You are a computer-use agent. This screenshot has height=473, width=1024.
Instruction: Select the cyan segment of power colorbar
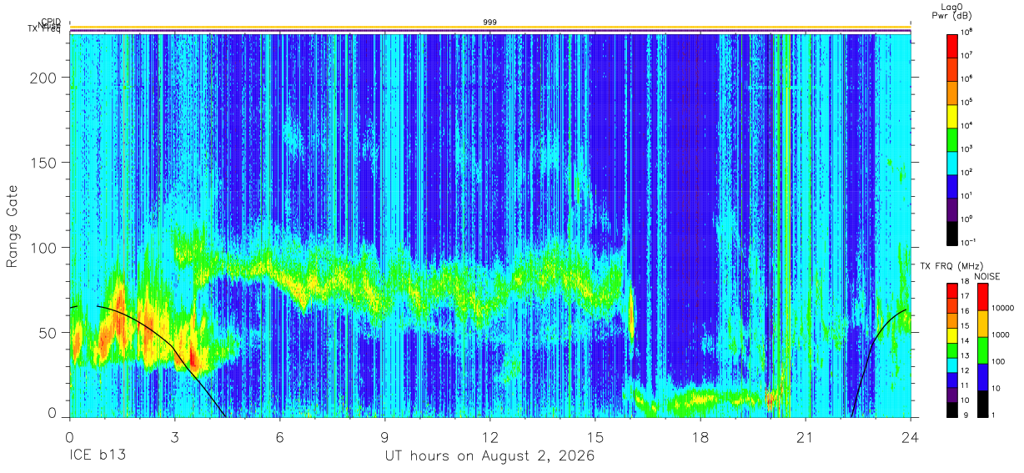tap(951, 162)
